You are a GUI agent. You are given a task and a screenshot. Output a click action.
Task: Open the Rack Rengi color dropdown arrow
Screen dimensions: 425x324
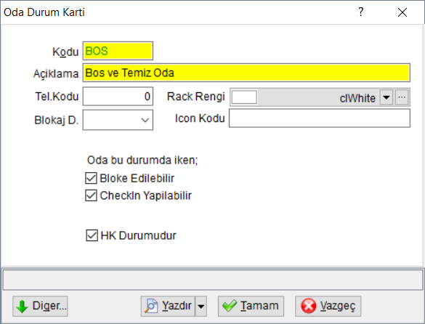pos(386,97)
